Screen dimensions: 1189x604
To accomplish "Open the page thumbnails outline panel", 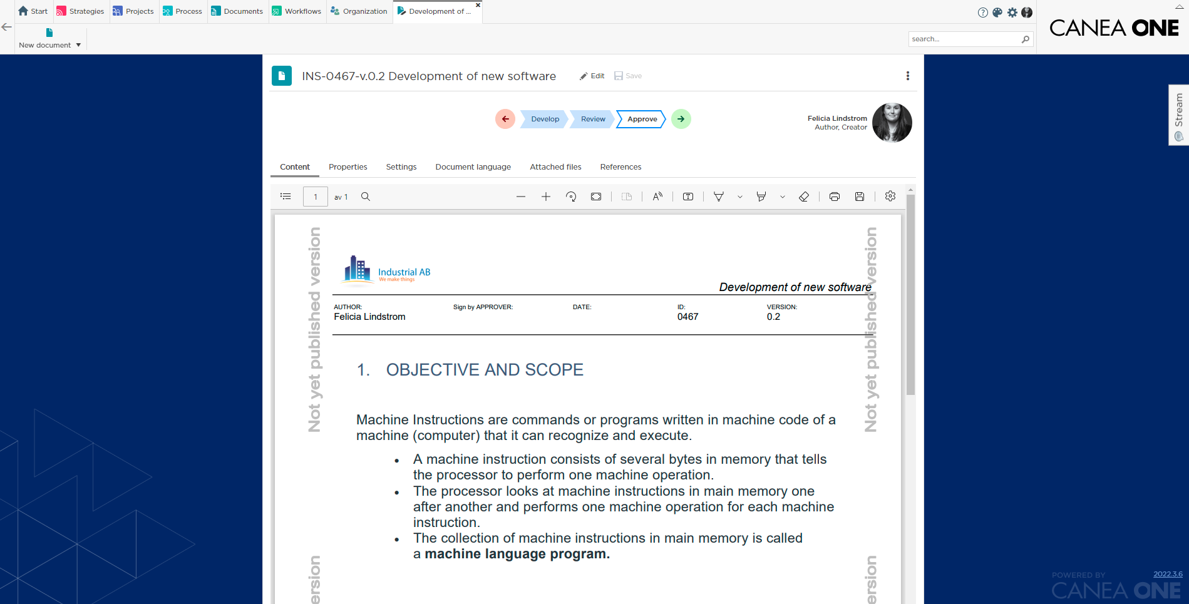I will click(286, 196).
